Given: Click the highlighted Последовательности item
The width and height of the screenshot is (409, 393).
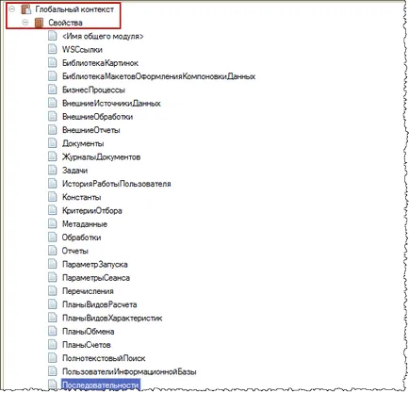Looking at the screenshot, I should pyautogui.click(x=101, y=385).
